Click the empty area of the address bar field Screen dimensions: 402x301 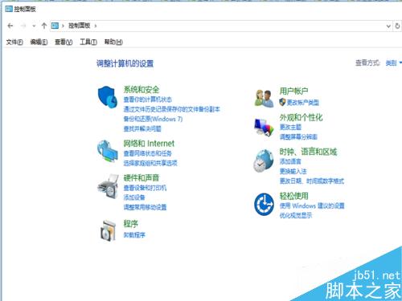(x=241, y=26)
